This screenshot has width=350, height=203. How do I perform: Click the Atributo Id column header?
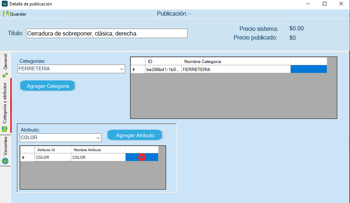[x=53, y=150]
